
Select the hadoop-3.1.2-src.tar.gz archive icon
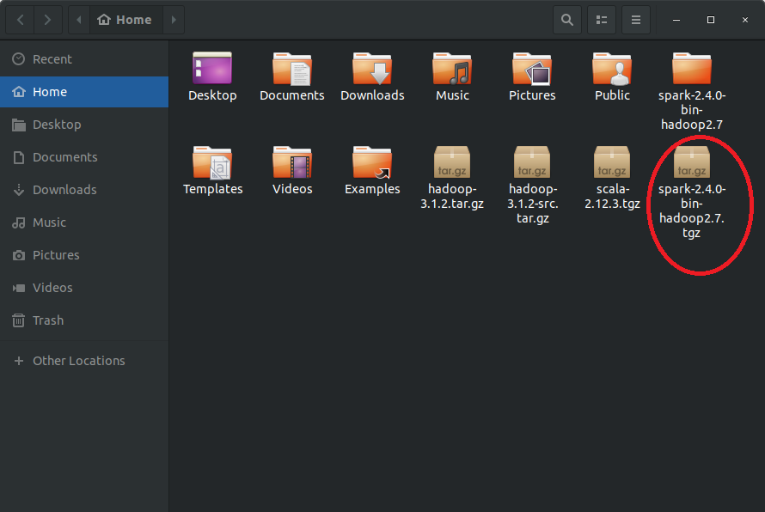pyautogui.click(x=532, y=162)
